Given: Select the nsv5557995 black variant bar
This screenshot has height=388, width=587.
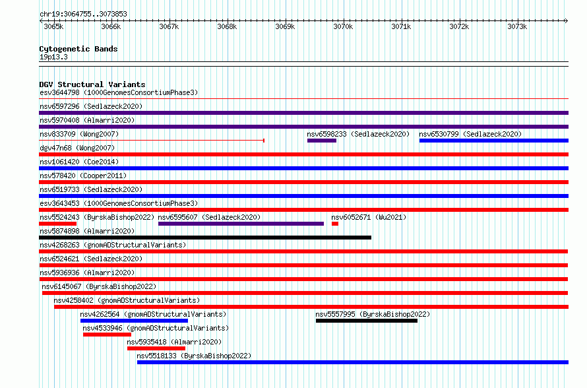Looking at the screenshot, I should tap(367, 321).
